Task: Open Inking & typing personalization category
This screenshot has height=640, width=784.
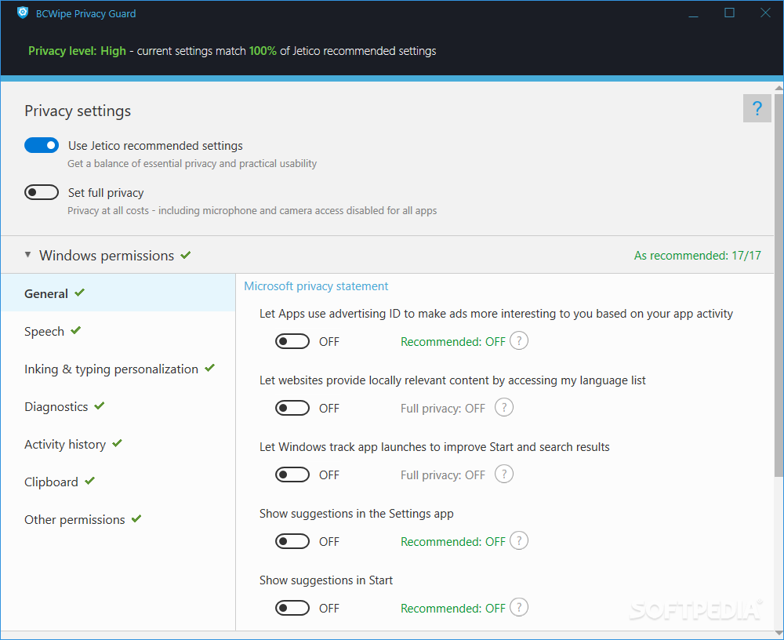Action: coord(118,369)
